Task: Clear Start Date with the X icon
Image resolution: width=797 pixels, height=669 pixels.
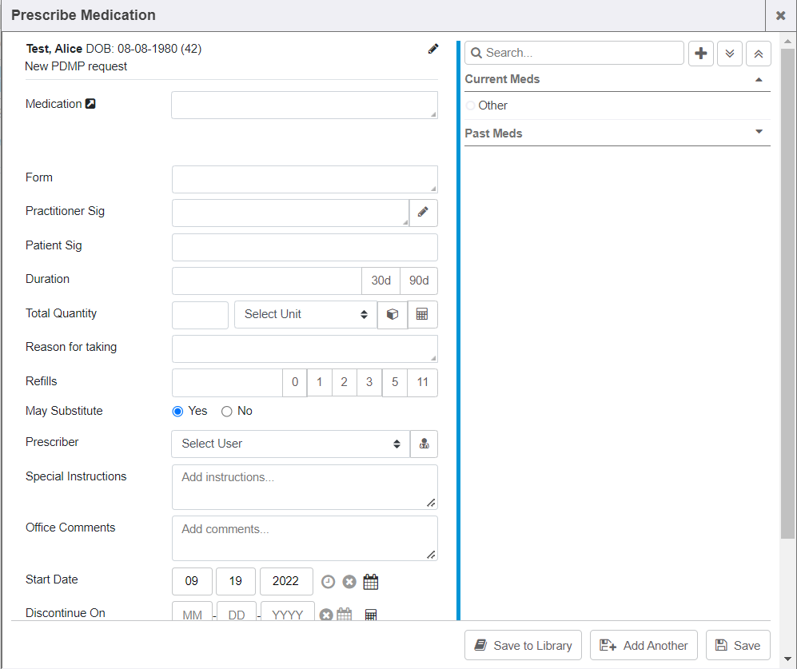Action: 349,582
